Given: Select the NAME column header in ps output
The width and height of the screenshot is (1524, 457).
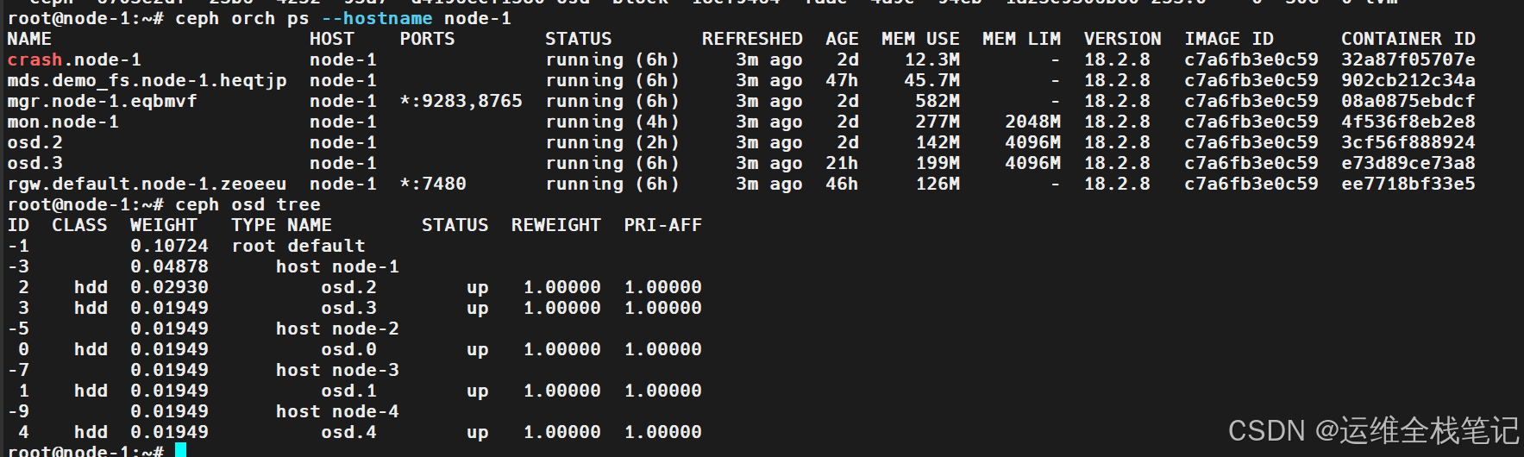Looking at the screenshot, I should (29, 39).
